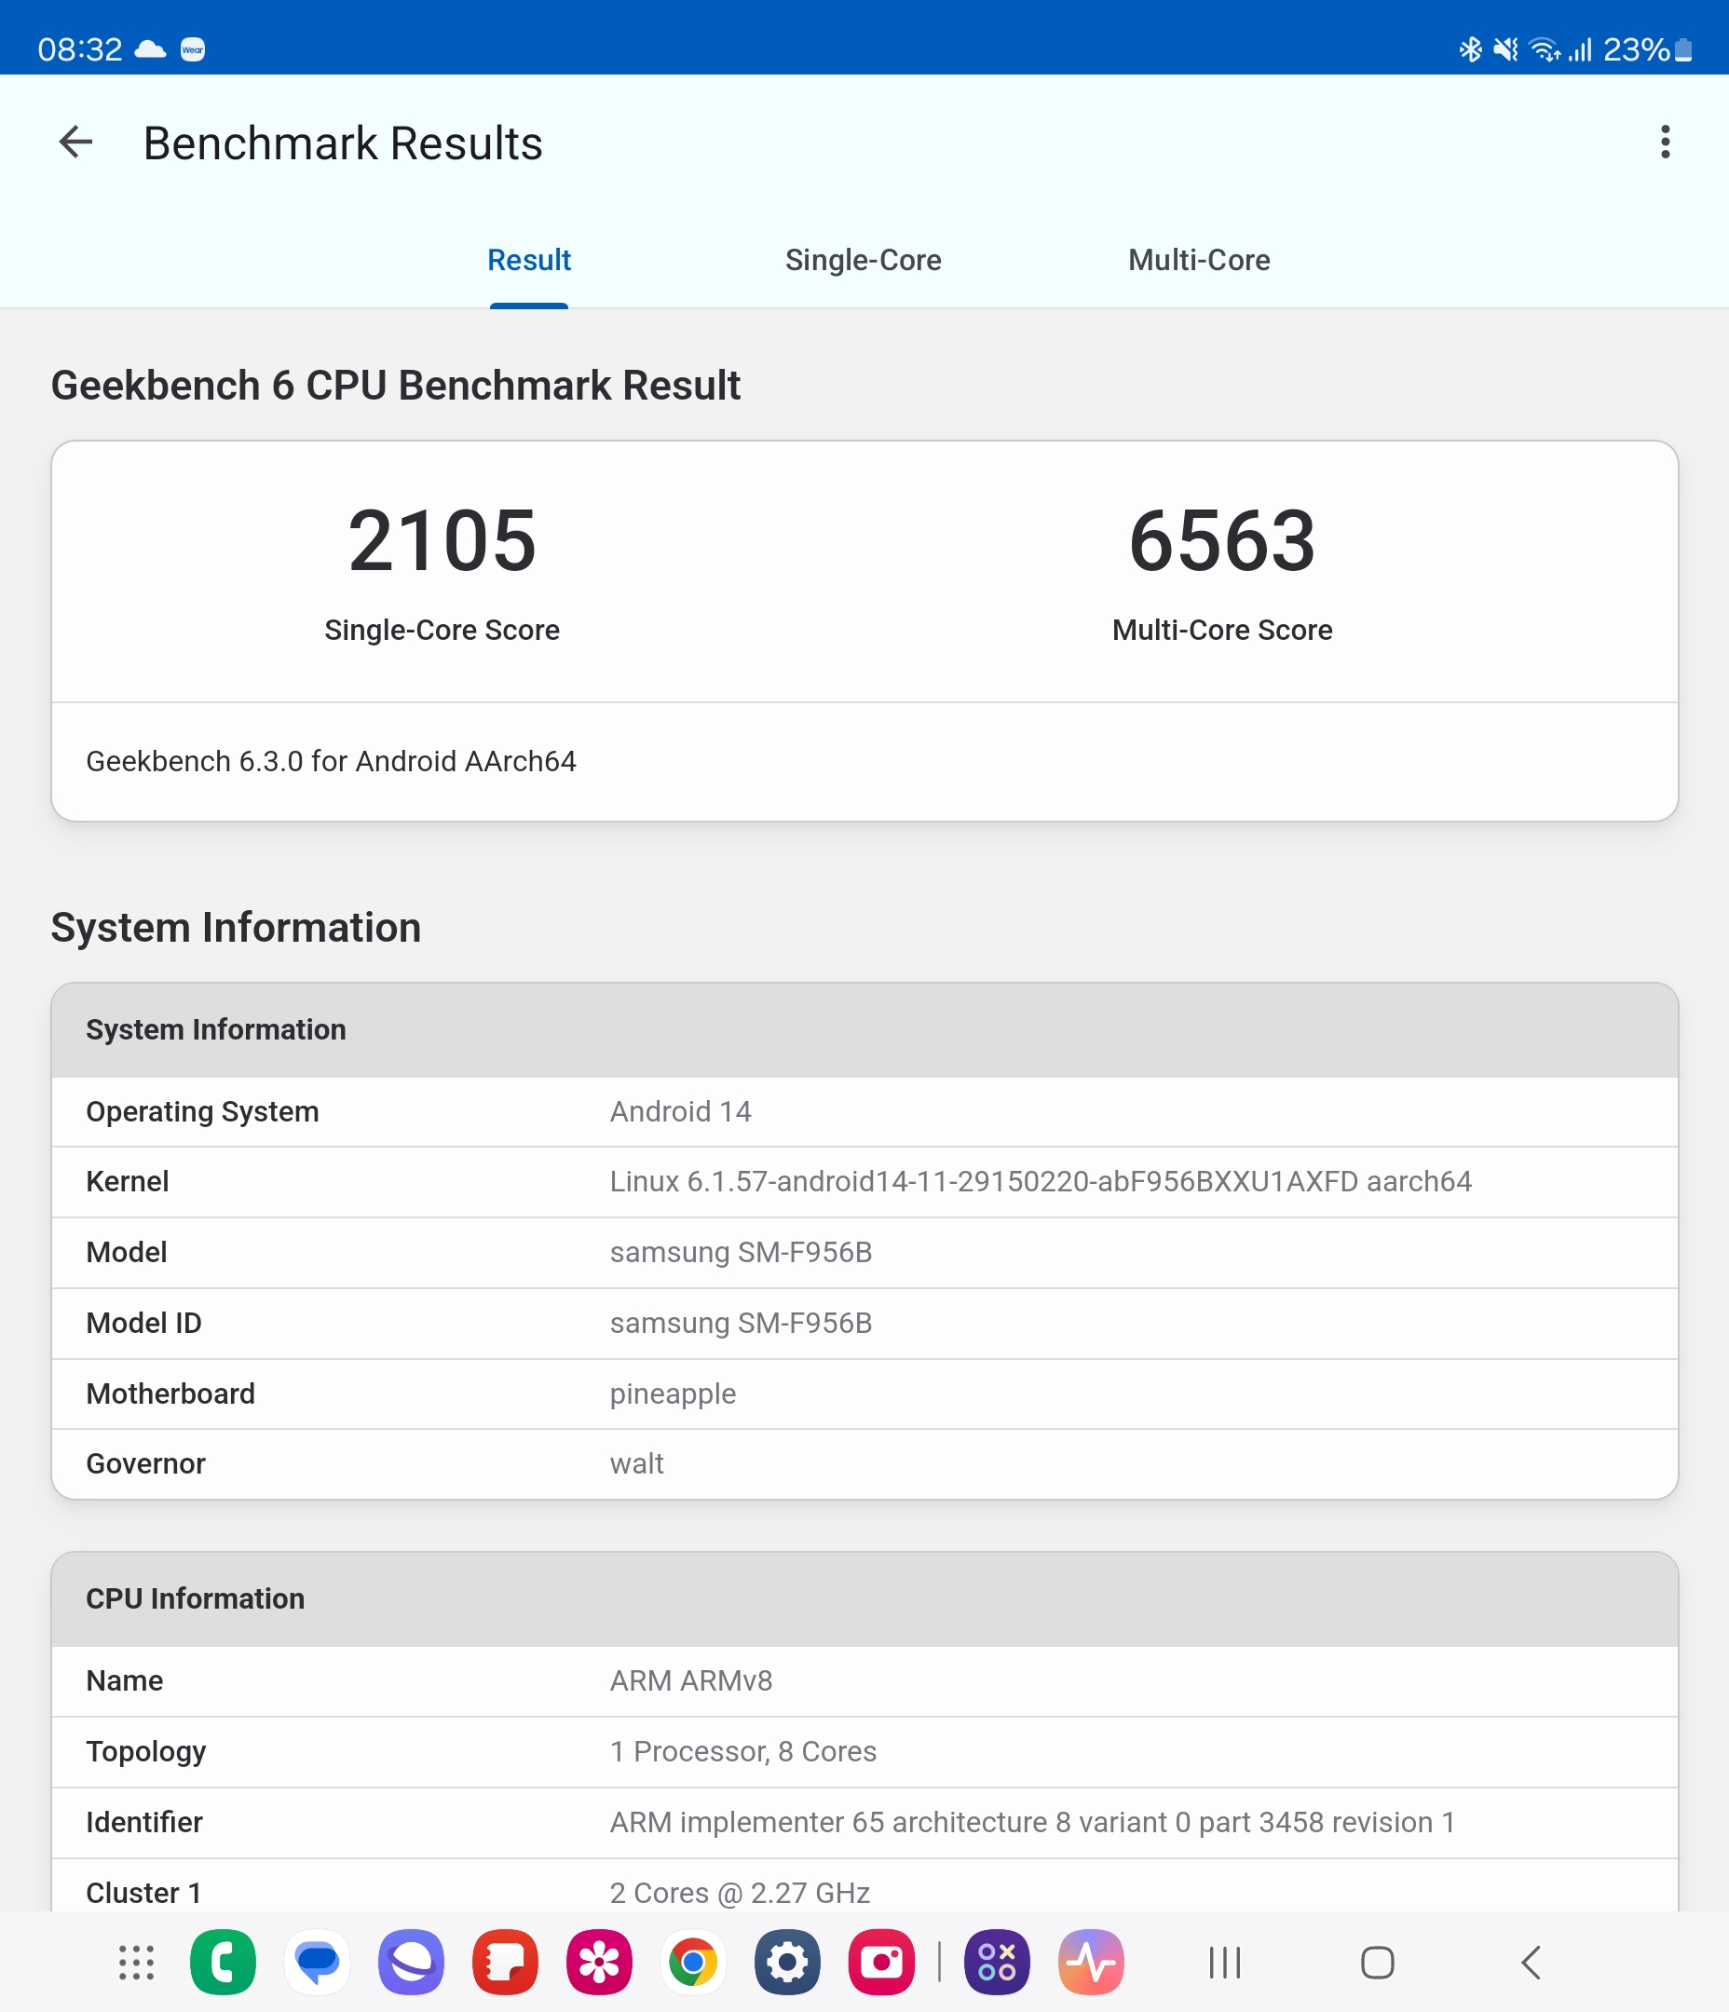Select the Linux kernel version string
This screenshot has height=2012, width=1729.
pyautogui.click(x=1041, y=1182)
